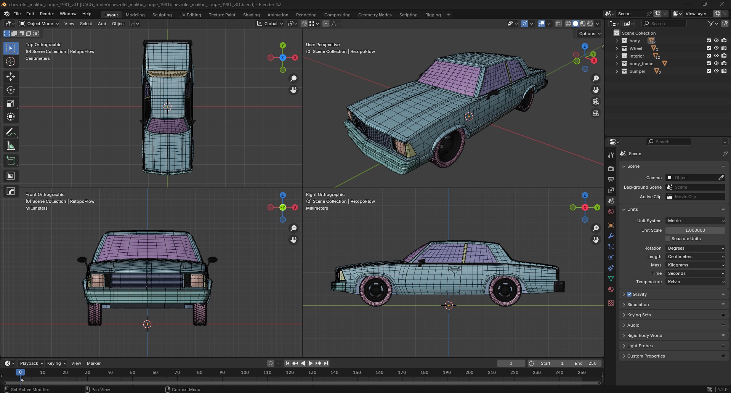Image resolution: width=731 pixels, height=393 pixels.
Task: Click the viewport Options button
Action: click(x=589, y=34)
